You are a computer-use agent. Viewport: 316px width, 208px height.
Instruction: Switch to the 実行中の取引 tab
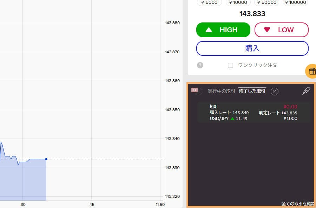221,91
